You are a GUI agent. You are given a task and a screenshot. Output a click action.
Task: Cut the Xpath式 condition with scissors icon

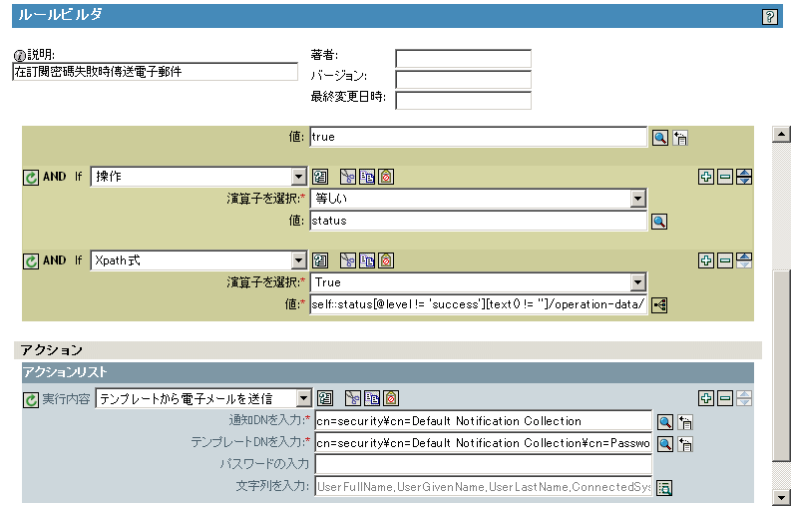[x=347, y=260]
